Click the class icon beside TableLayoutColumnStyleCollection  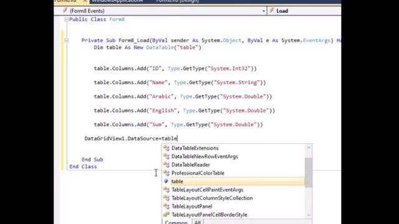[x=166, y=198]
